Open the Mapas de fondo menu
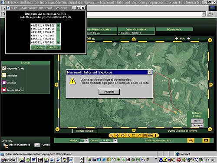 tap(102, 30)
